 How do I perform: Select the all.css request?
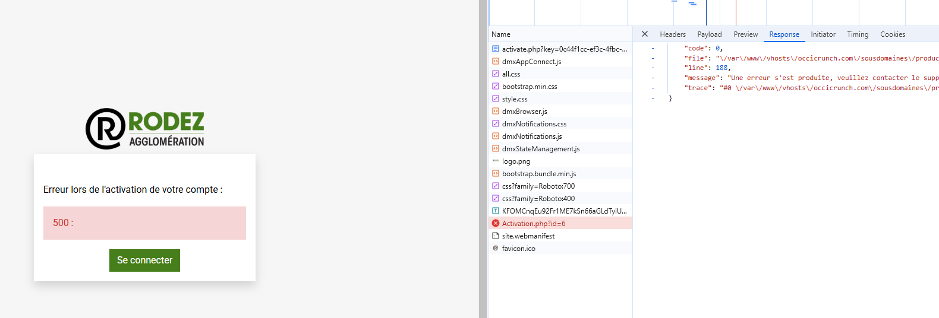[x=560, y=74]
